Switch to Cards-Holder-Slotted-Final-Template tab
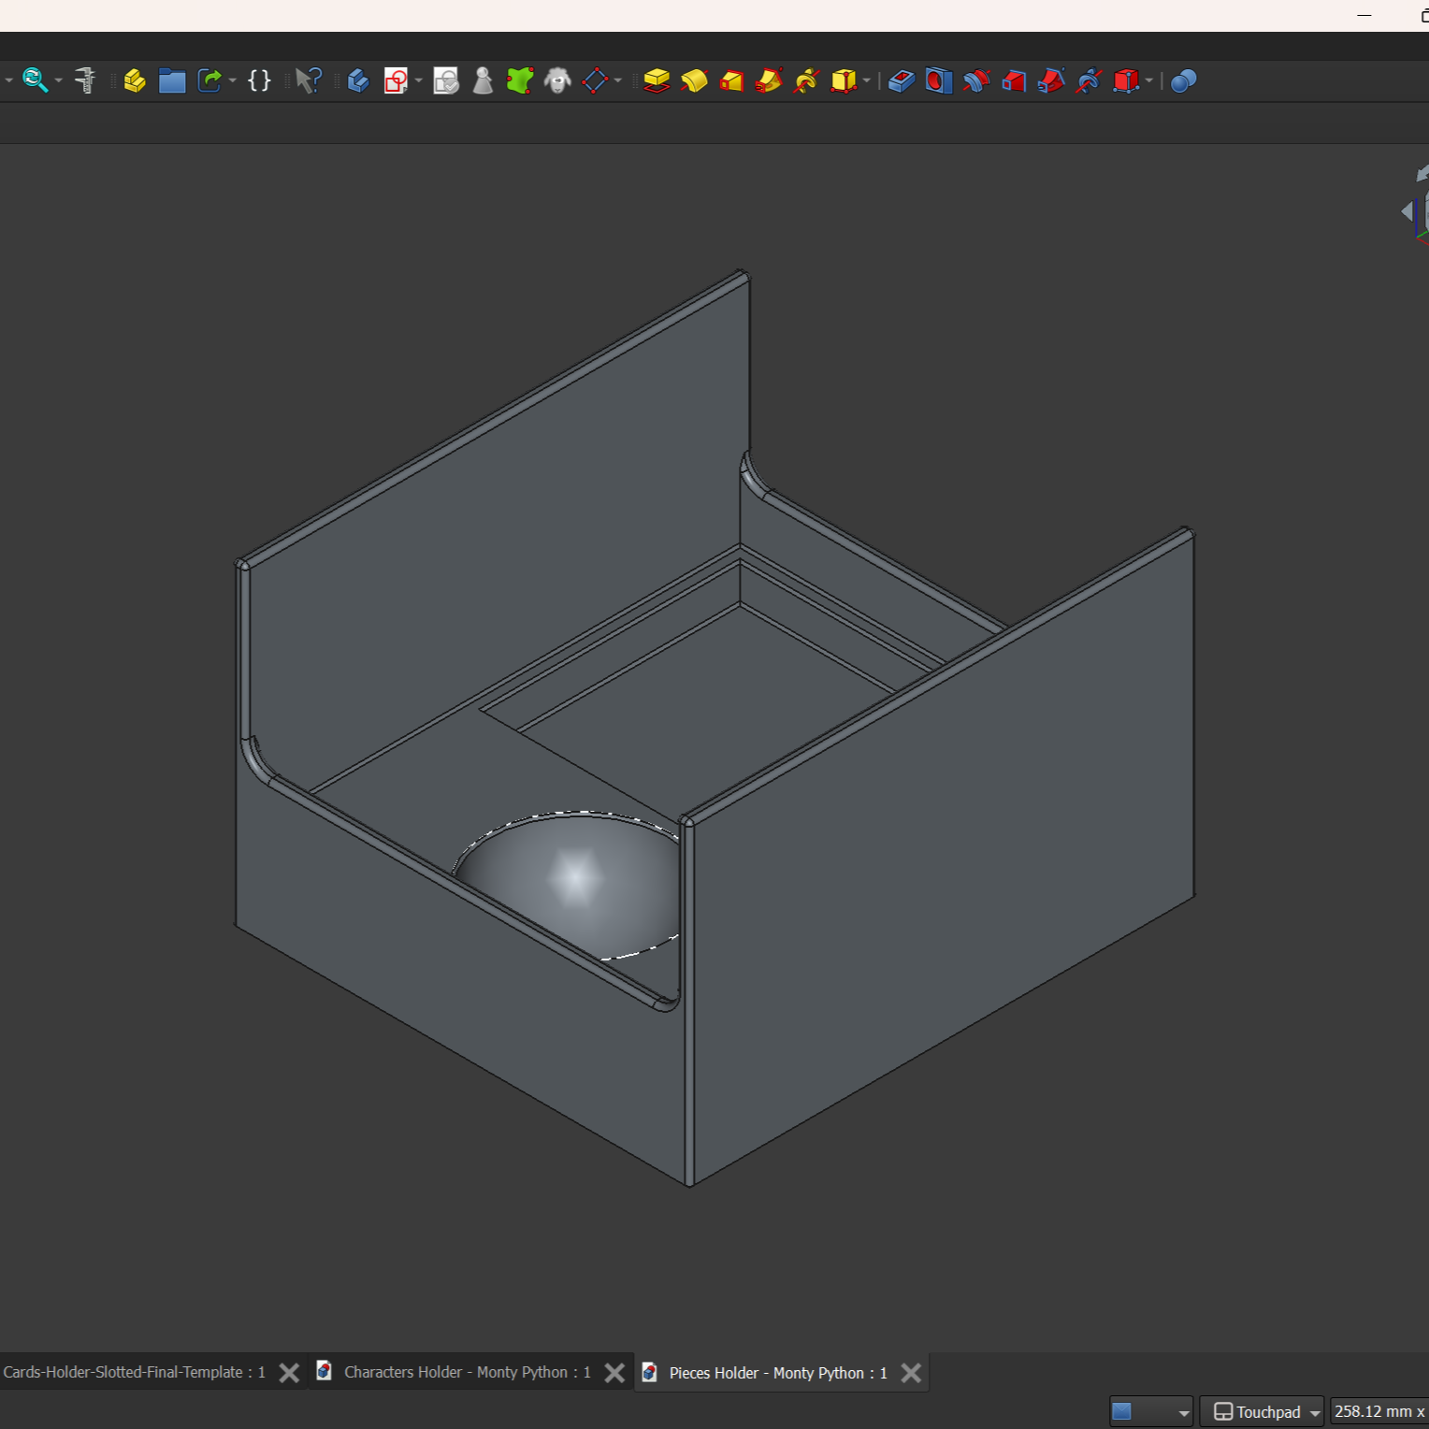 (x=134, y=1372)
